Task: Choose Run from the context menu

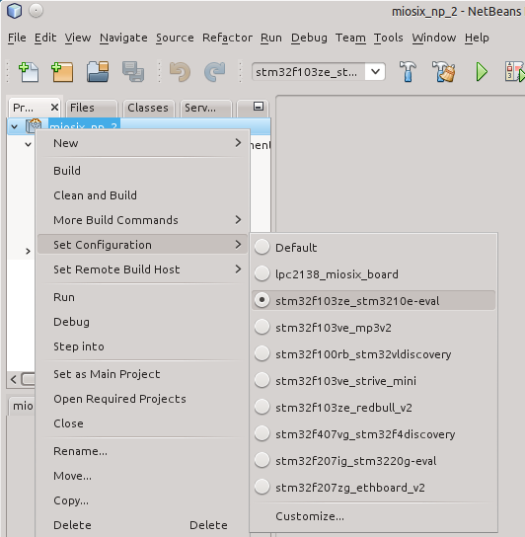Action: pyautogui.click(x=142, y=297)
